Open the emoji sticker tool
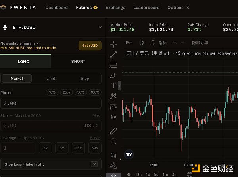 tap(113, 117)
